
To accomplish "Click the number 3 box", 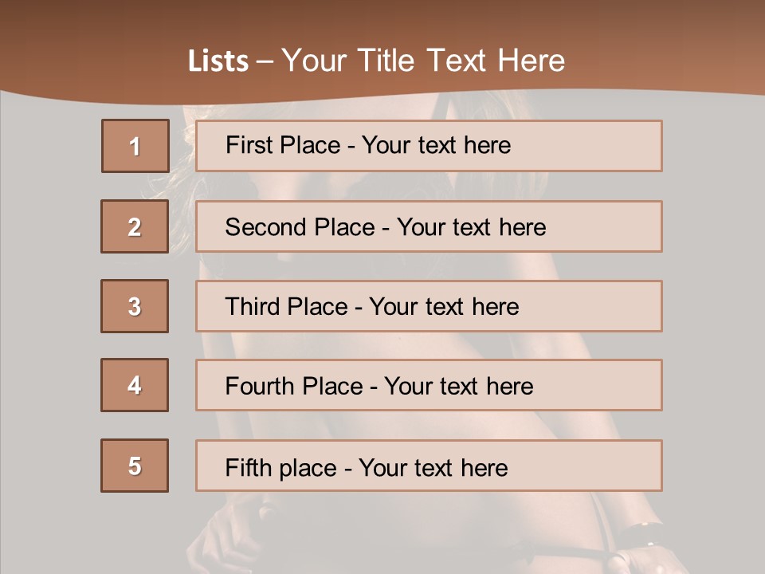I will tap(135, 306).
